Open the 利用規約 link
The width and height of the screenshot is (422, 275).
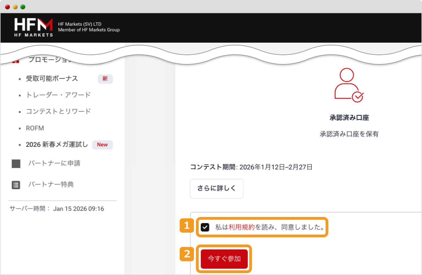[x=241, y=227]
